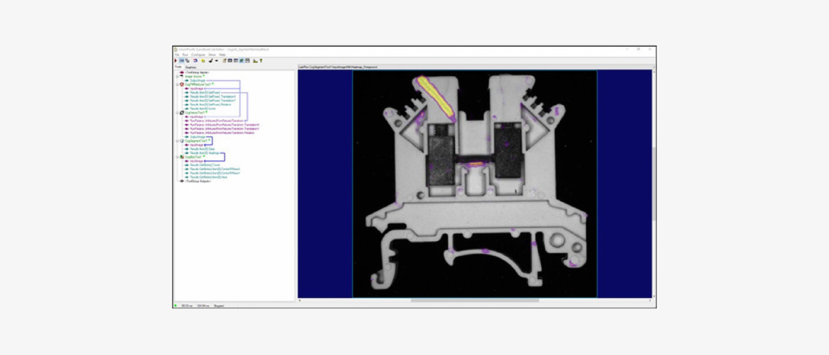
Task: Switch to the Graphics tab
Action: (x=191, y=67)
